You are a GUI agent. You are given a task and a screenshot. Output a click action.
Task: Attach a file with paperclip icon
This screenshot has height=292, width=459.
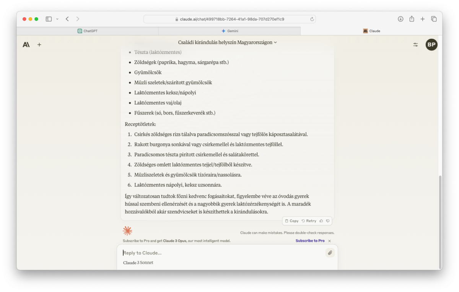click(x=330, y=253)
